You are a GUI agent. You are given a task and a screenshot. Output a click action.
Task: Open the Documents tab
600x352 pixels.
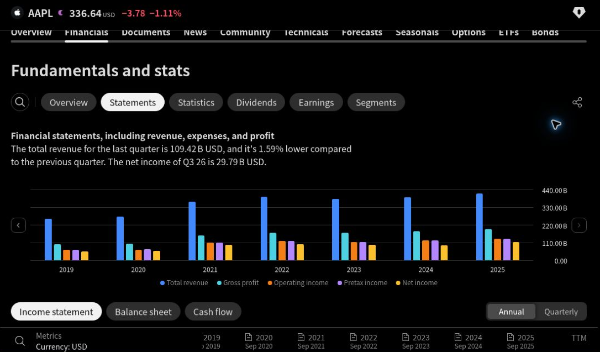pyautogui.click(x=146, y=33)
